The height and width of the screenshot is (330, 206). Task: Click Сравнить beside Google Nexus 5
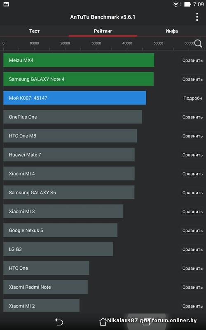[x=192, y=231]
